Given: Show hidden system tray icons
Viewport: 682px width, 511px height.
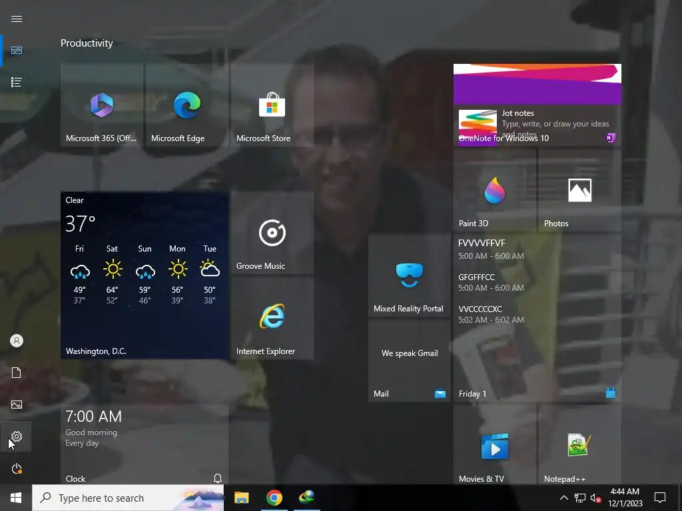Looking at the screenshot, I should click(563, 498).
